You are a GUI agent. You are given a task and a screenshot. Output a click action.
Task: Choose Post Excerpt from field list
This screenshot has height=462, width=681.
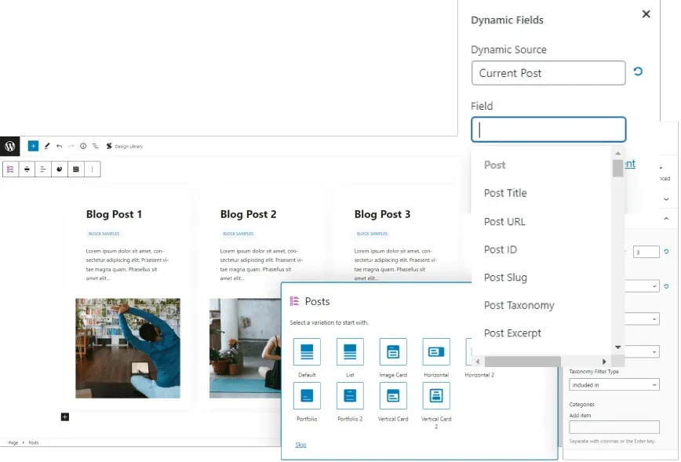[x=512, y=333]
